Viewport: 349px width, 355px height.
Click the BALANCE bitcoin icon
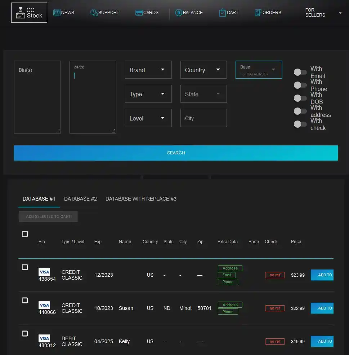coord(178,12)
